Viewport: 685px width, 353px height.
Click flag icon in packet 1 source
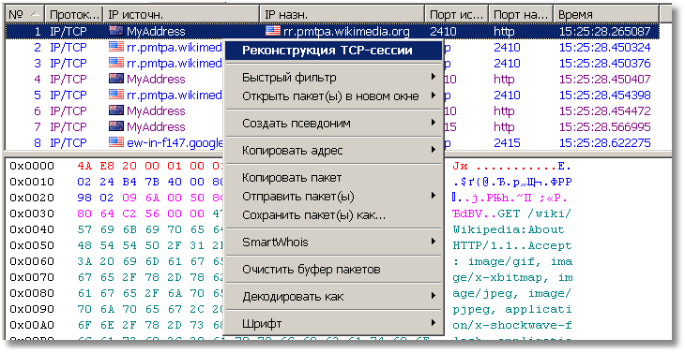[x=116, y=31]
